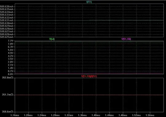
Task: Click the 3.5V axis tick label
Action: [10, 59]
